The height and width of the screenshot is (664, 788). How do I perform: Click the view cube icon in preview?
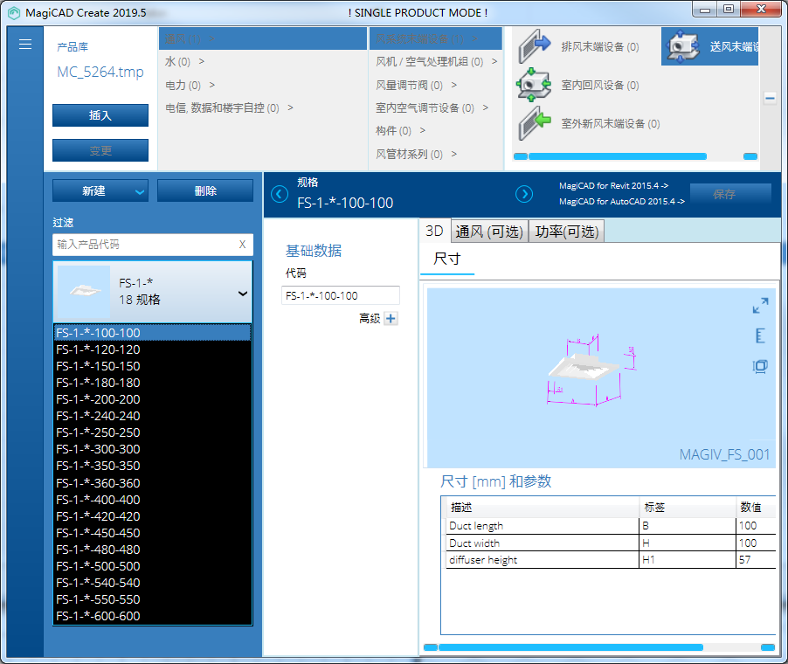coord(760,366)
